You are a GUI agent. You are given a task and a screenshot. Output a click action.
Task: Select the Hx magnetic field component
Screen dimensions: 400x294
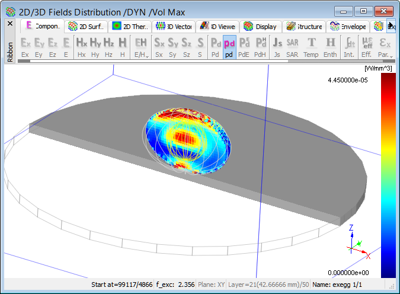point(81,46)
